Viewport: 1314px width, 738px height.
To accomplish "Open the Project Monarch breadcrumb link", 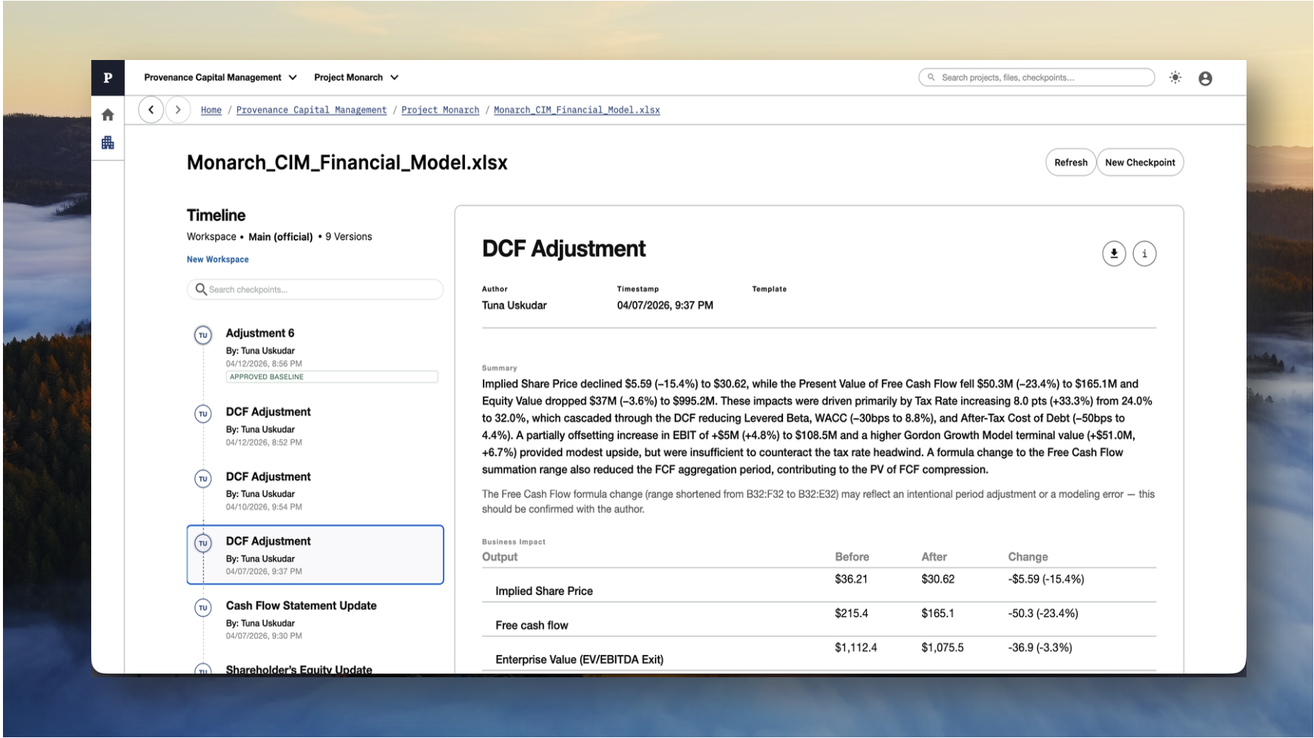I will (x=440, y=110).
